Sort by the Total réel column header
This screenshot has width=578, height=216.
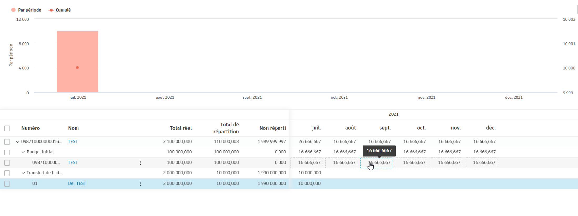pos(181,128)
